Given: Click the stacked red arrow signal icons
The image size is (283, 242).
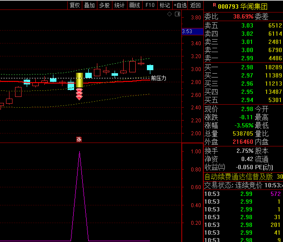Looking at the screenshot, I should 79,94.
